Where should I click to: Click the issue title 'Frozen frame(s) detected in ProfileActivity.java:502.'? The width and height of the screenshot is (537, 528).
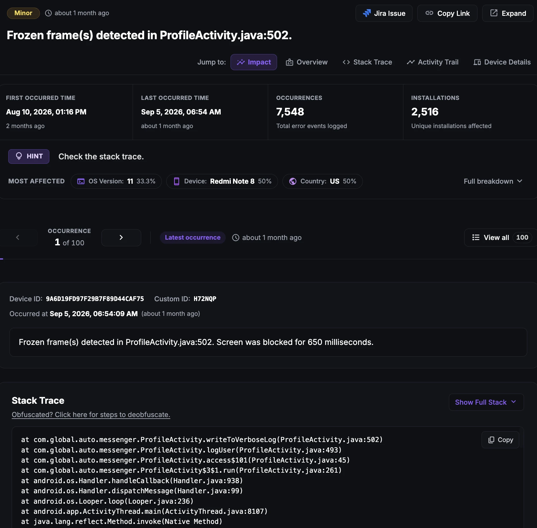pos(149,35)
